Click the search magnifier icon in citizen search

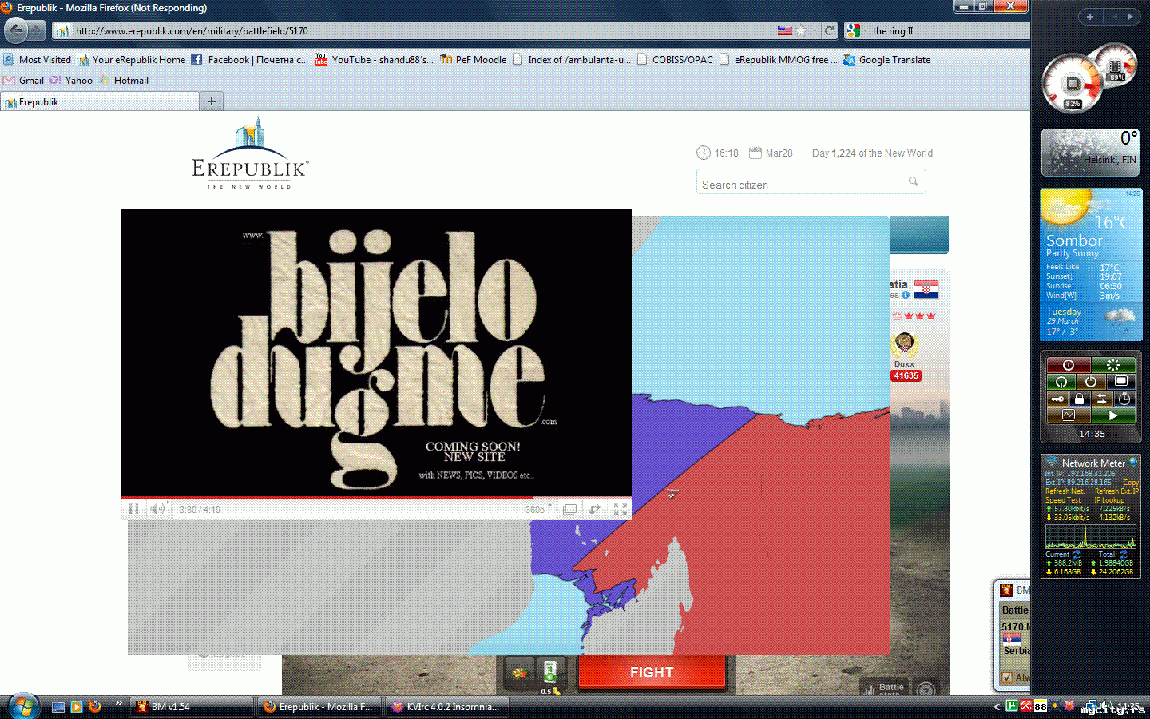914,182
